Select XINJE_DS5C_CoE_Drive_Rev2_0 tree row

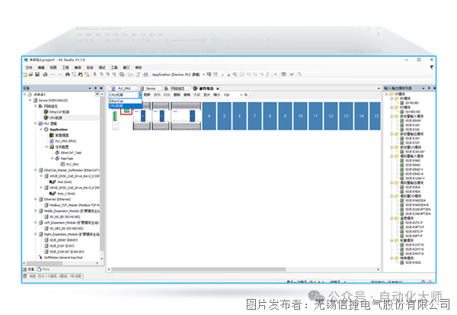pyautogui.click(x=72, y=176)
